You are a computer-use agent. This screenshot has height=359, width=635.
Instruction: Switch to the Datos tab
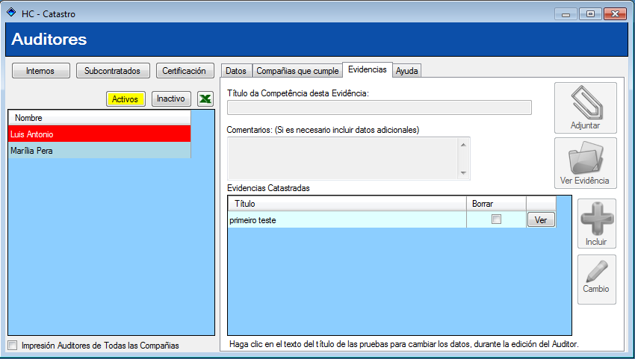(236, 71)
